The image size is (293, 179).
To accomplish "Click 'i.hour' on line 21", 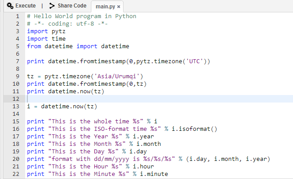I will pos(143,167).
